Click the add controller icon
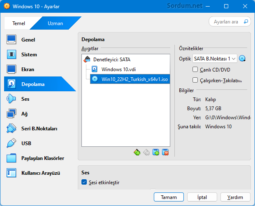This screenshot has width=255, height=206. click(137, 153)
